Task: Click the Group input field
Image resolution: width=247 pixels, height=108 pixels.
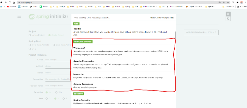Action: [x=58, y=60]
